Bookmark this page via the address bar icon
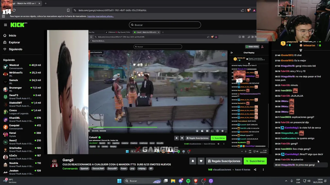330x185 pixels. [x=68, y=10]
